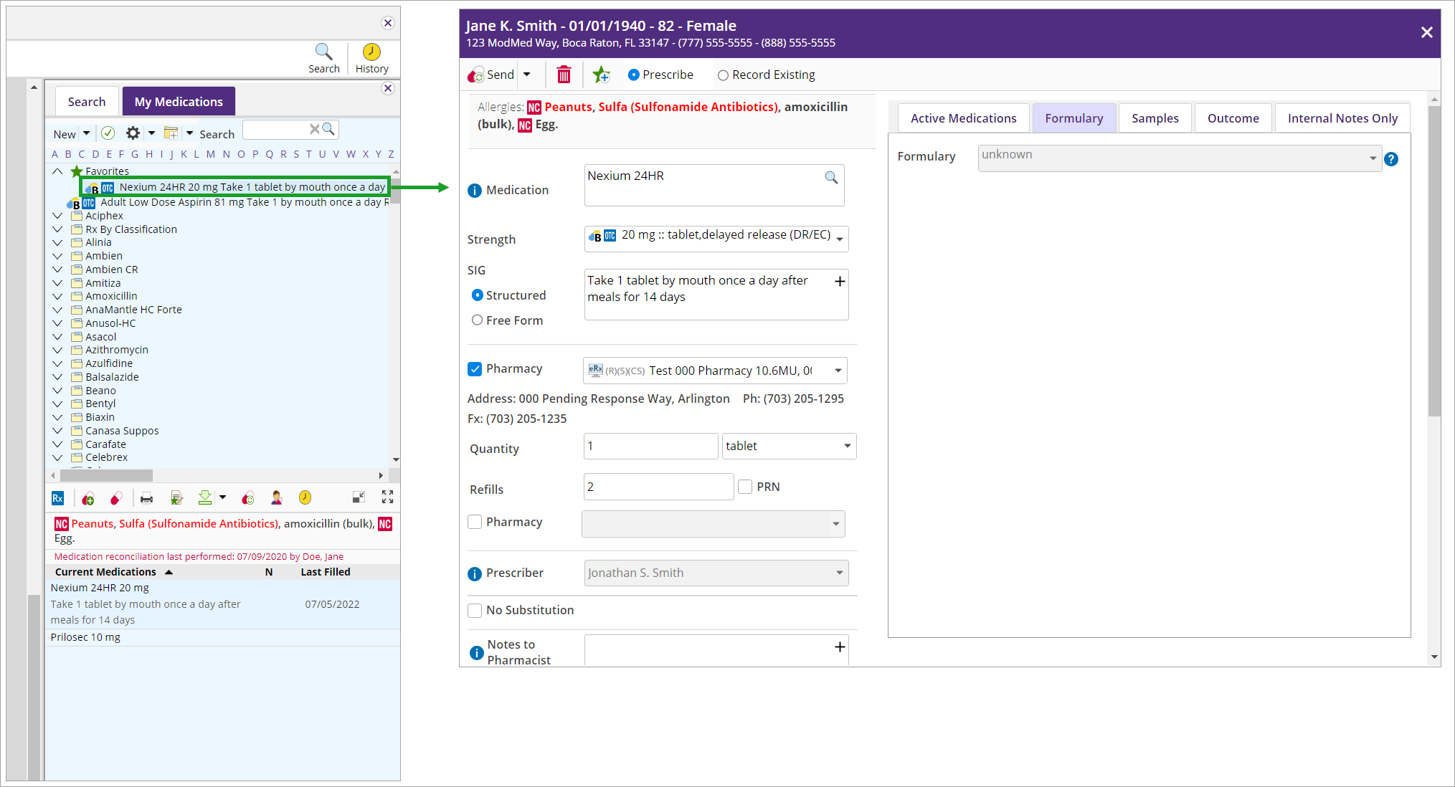Open the Internal Notes Only tab
Image resolution: width=1455 pixels, height=787 pixels.
[1342, 118]
